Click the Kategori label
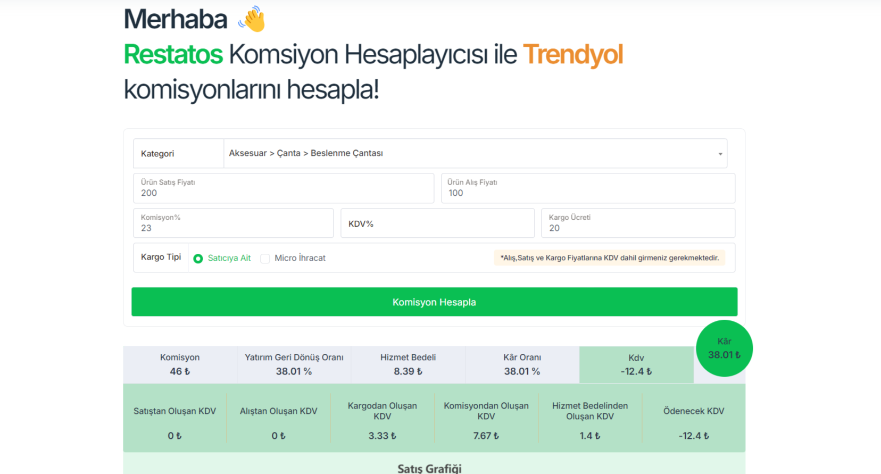881x474 pixels. tap(157, 154)
